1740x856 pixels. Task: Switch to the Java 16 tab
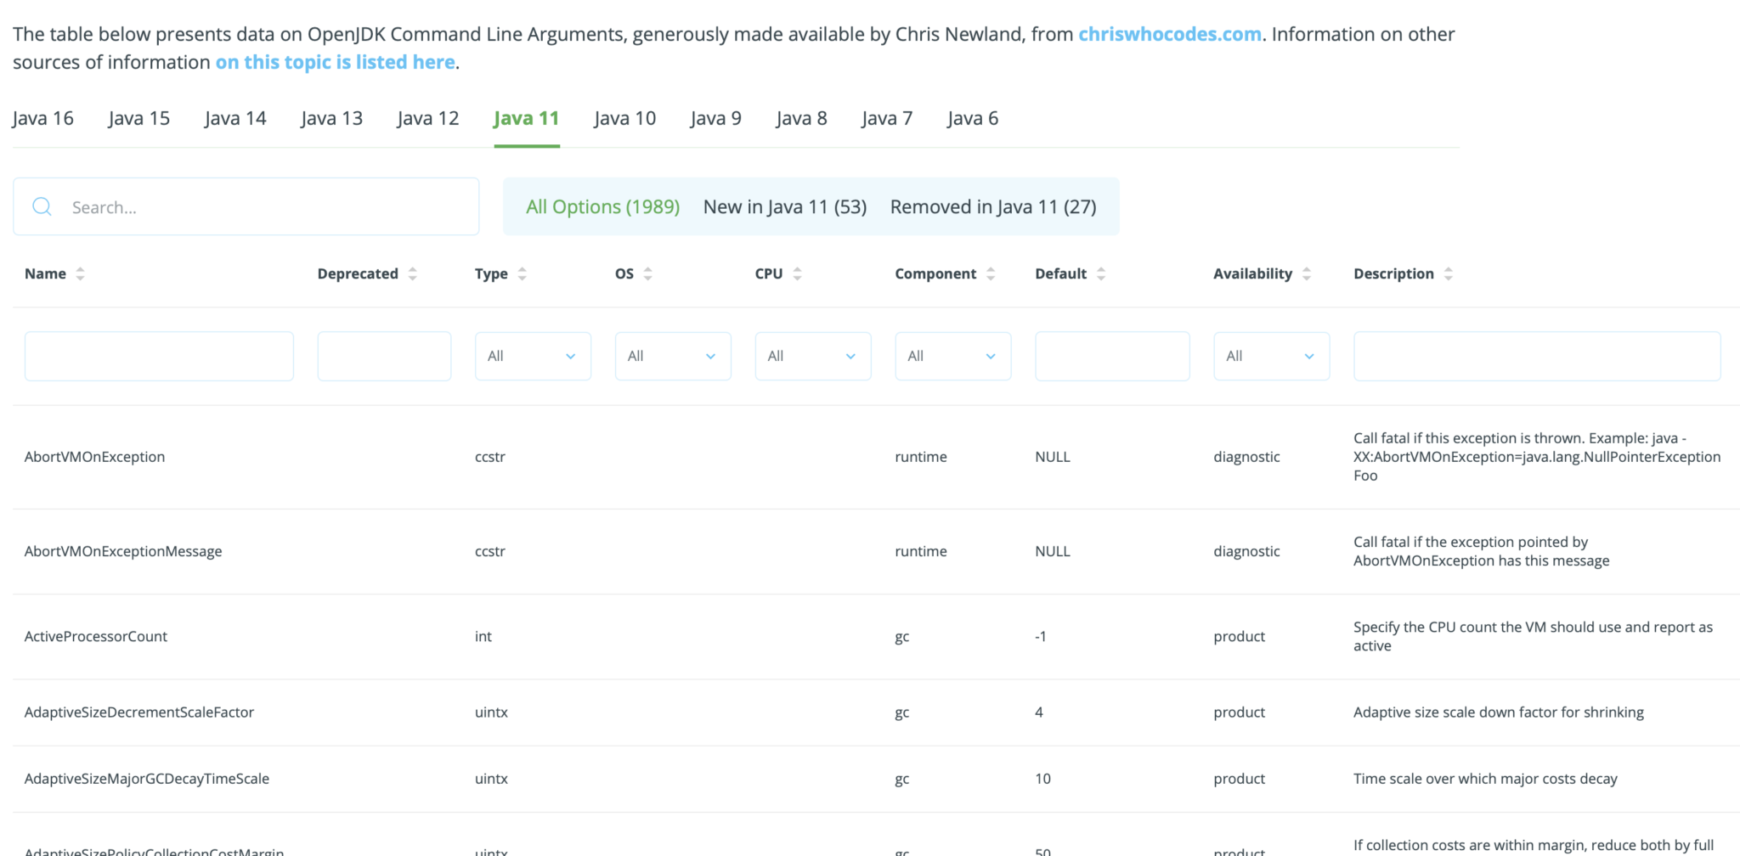[42, 118]
